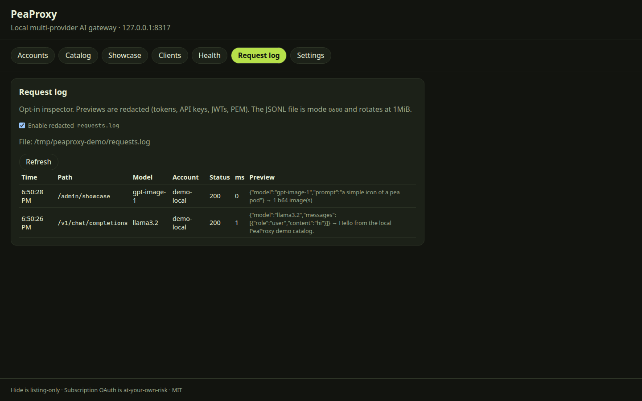The width and height of the screenshot is (642, 401).
Task: Click the llama3.2 model cell
Action: coord(145,223)
